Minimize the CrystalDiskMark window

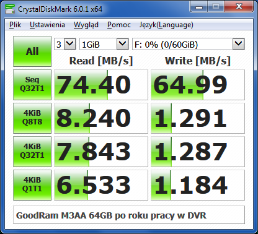tap(199, 7)
